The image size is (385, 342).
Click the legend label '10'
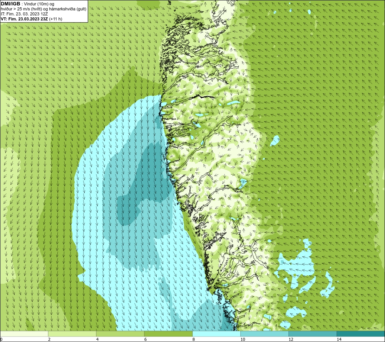click(243, 339)
